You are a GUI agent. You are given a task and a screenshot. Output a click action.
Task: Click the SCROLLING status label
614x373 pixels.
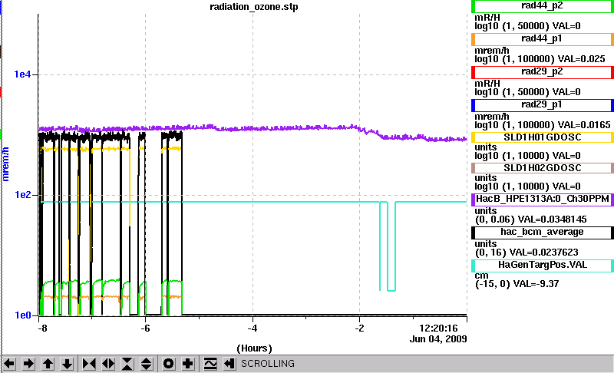267,364
